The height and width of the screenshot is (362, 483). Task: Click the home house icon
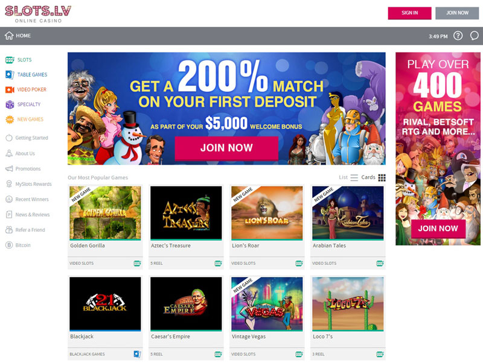point(9,36)
